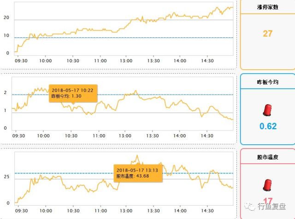
Task: Click the 27 value in 涨停家数 card
Action: click(267, 34)
